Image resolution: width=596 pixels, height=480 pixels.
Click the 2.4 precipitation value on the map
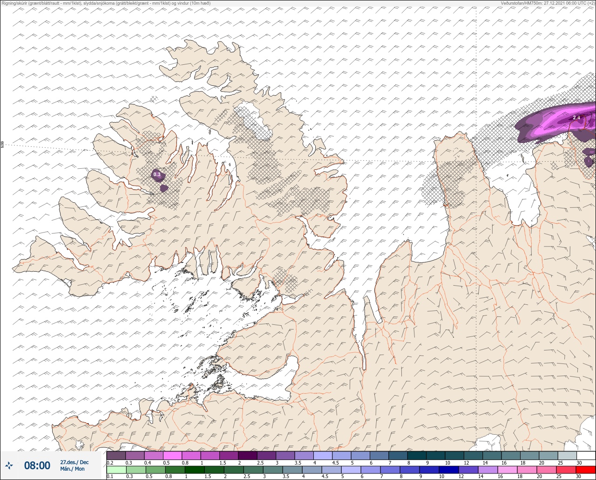click(x=576, y=117)
